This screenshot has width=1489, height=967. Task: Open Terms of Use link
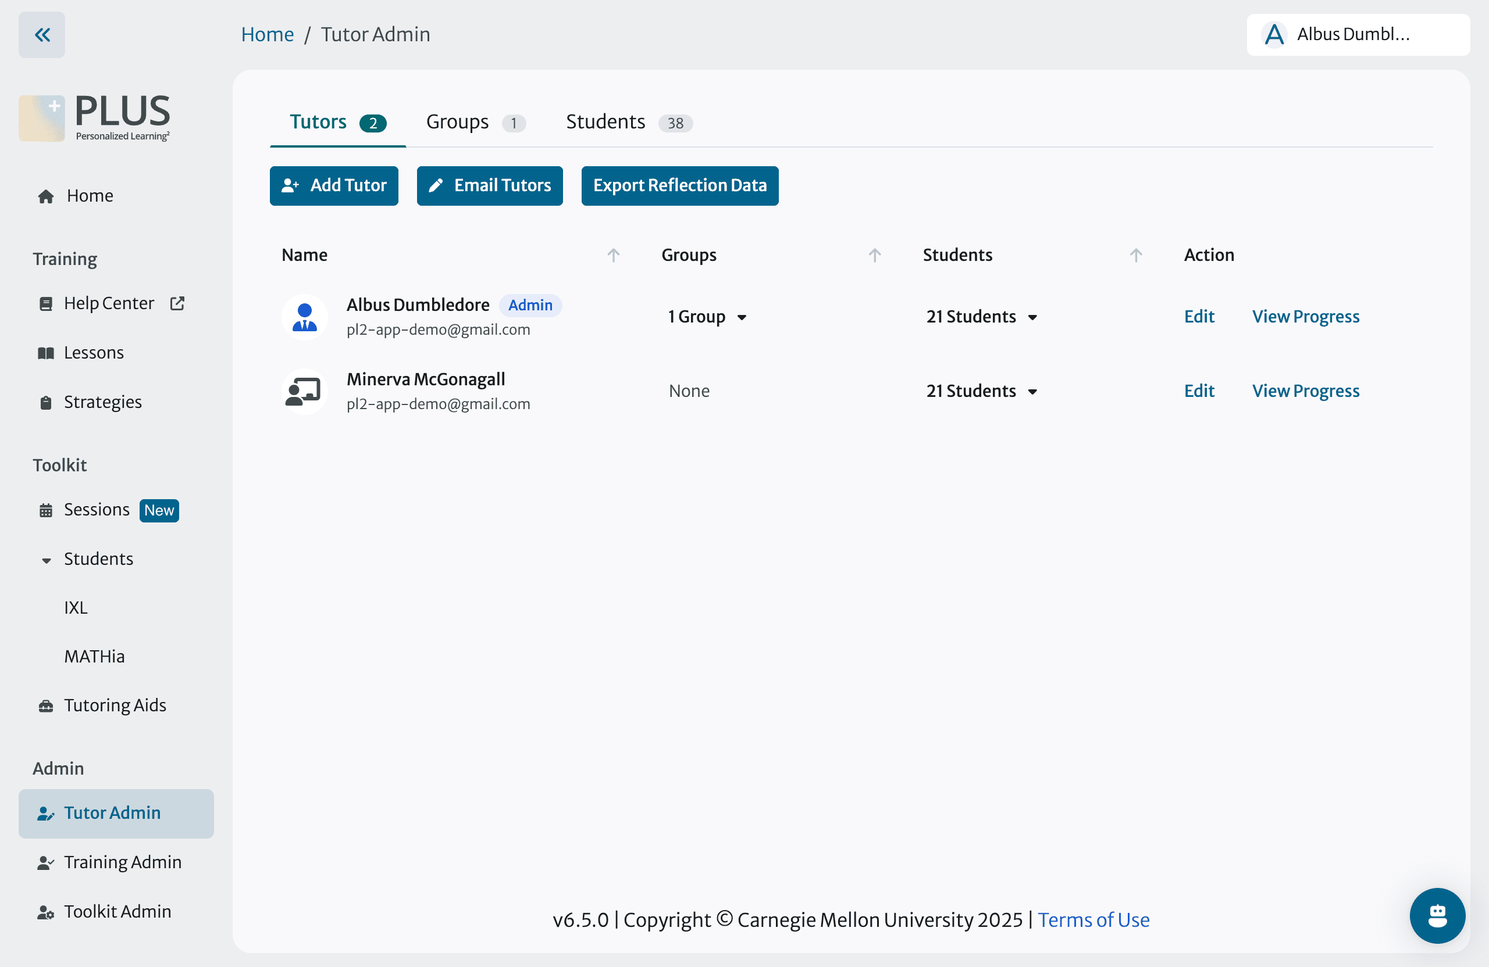(x=1093, y=919)
